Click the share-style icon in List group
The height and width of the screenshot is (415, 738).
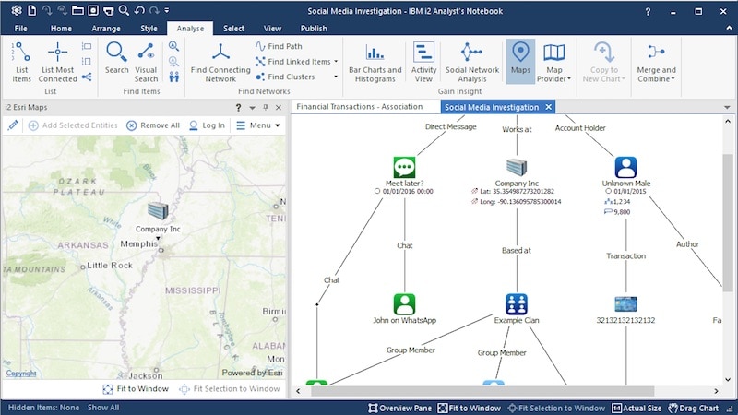(87, 77)
